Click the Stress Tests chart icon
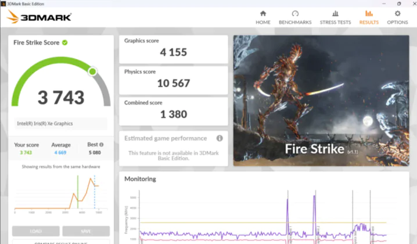This screenshot has width=417, height=244. tap(335, 13)
